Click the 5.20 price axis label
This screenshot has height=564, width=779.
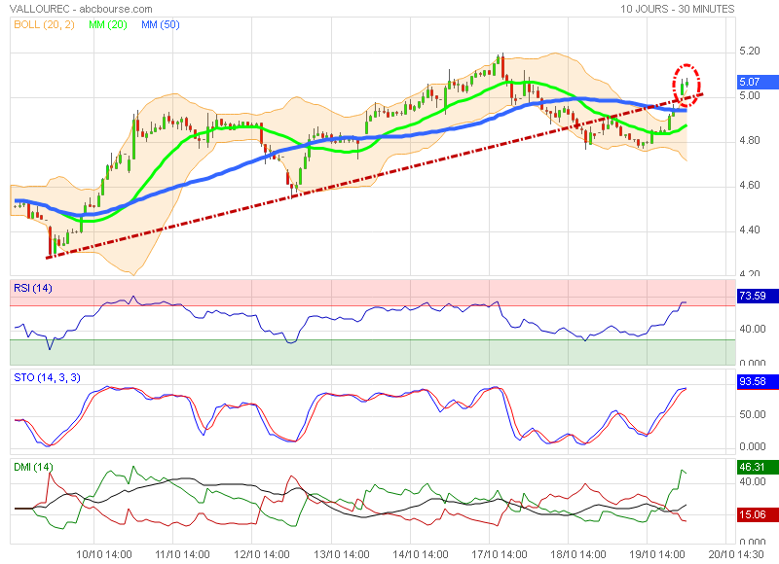[750, 51]
